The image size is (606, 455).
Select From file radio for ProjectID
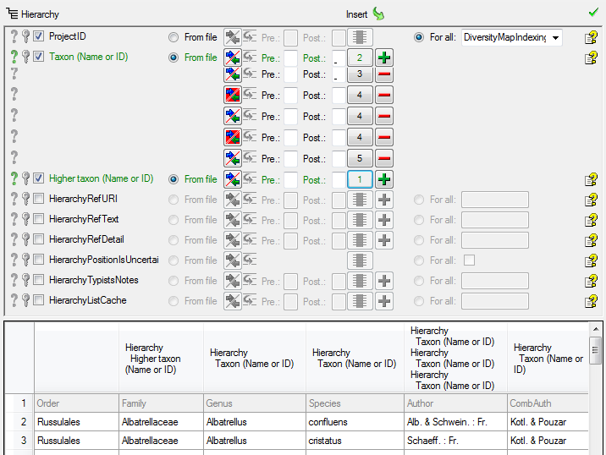click(x=174, y=37)
